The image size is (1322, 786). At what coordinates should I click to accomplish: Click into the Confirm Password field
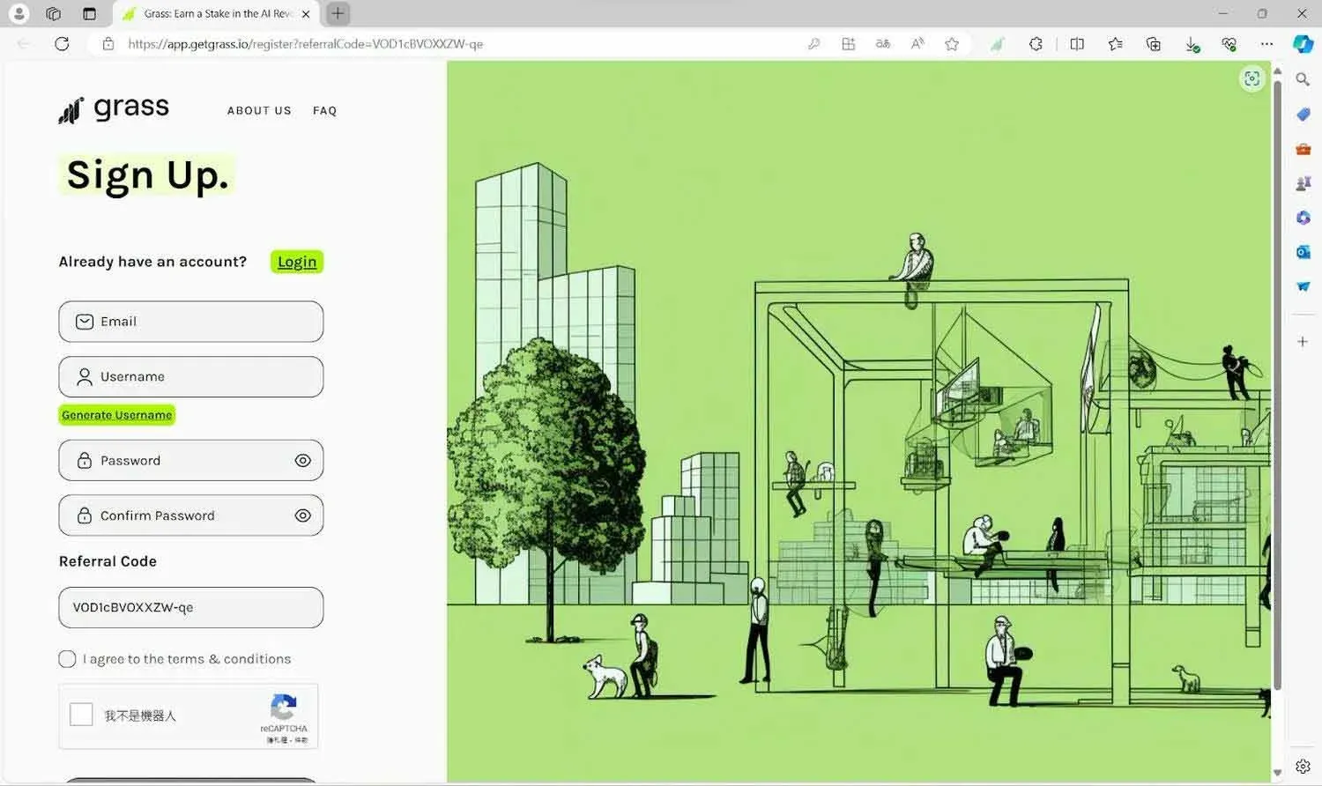pos(191,515)
